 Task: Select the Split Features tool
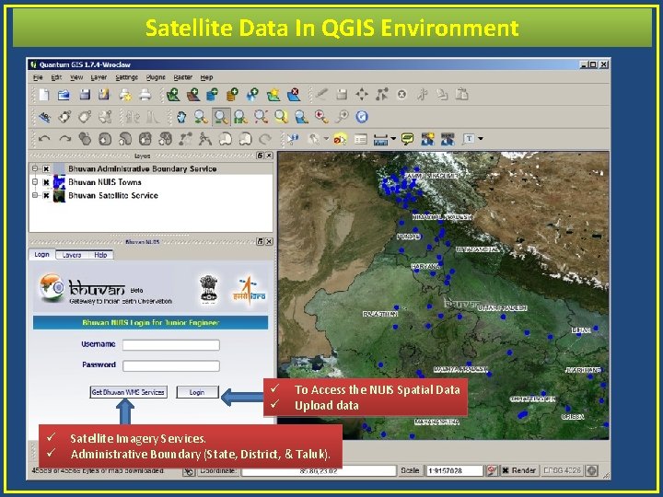point(205,139)
